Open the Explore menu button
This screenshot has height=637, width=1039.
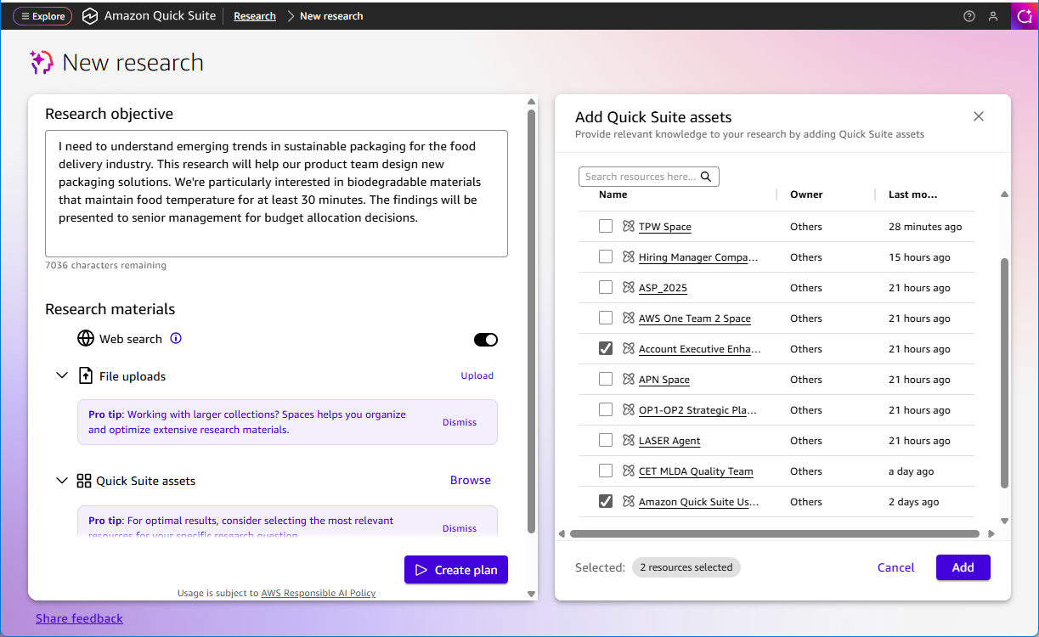pos(42,16)
